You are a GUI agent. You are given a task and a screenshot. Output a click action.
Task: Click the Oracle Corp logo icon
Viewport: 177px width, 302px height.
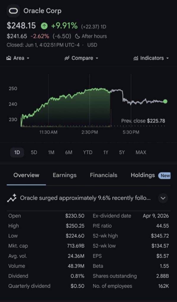point(13,11)
